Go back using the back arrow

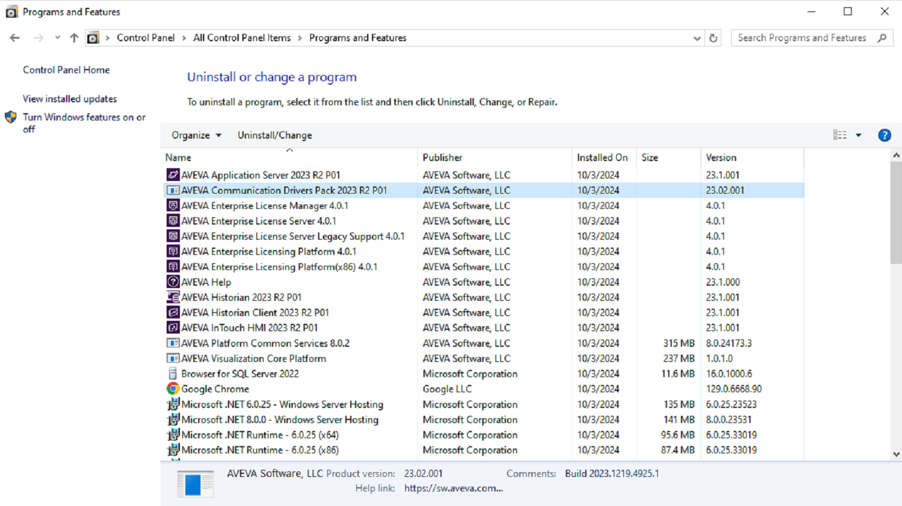15,38
